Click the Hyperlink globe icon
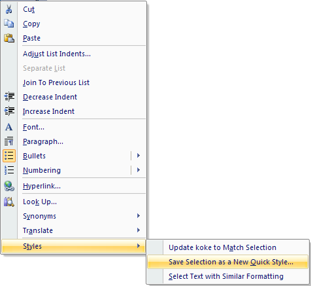The image size is (311, 286). coord(9,186)
